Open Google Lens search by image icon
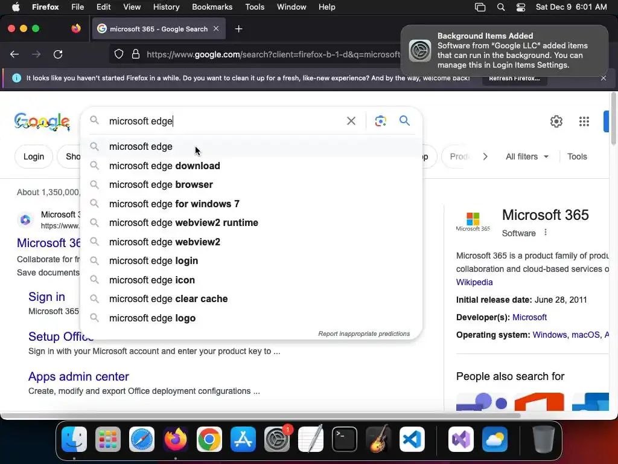The width and height of the screenshot is (618, 464). point(380,121)
